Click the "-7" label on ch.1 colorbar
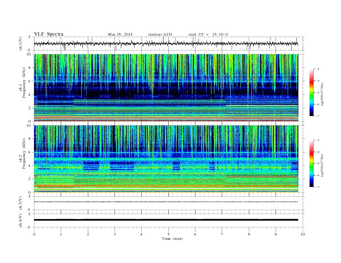The width and height of the screenshot is (341, 263). click(317, 116)
